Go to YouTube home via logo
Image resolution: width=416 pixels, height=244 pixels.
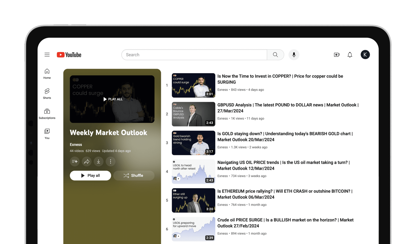(x=69, y=55)
